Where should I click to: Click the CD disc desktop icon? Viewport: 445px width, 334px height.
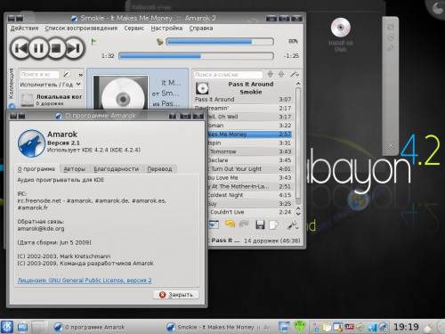click(341, 28)
